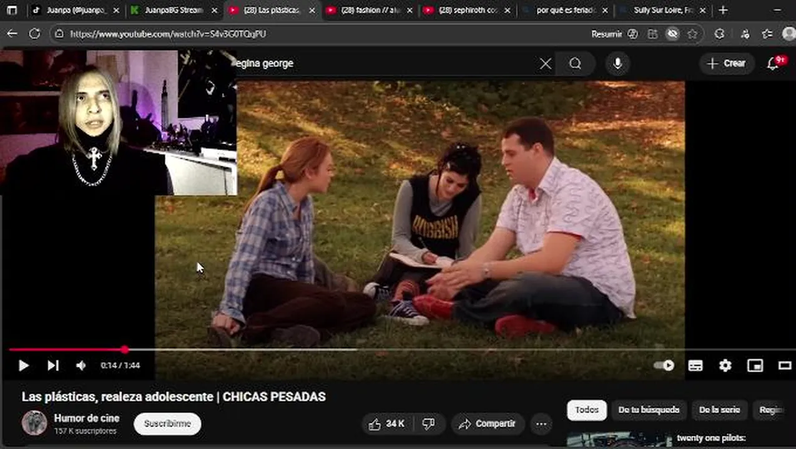This screenshot has height=449, width=796.
Task: Click the video title text
Action: click(174, 397)
